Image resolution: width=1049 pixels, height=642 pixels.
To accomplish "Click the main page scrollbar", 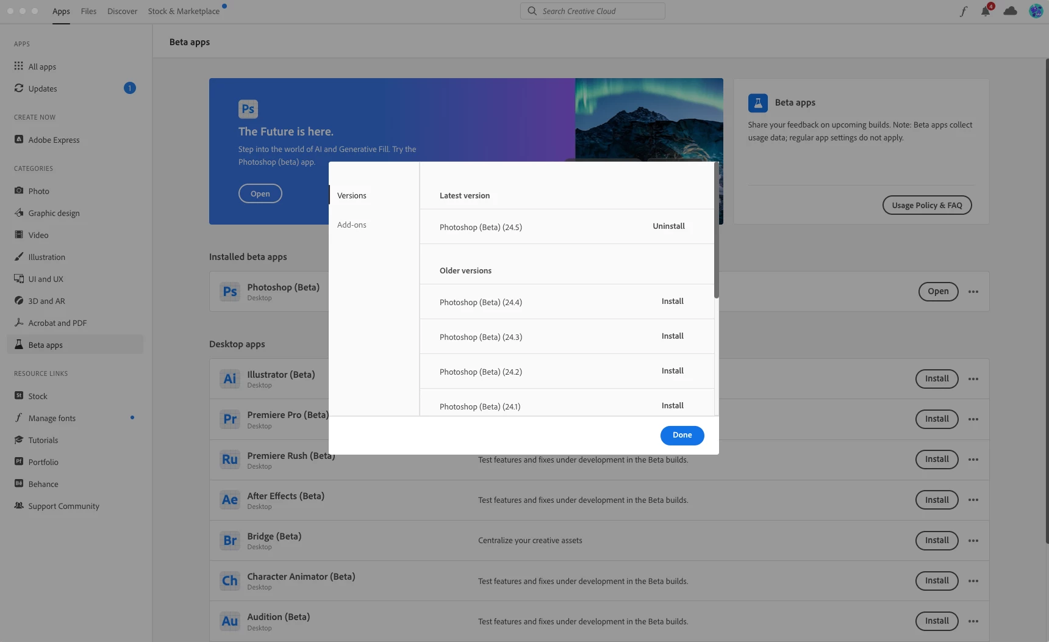I will [1047, 301].
